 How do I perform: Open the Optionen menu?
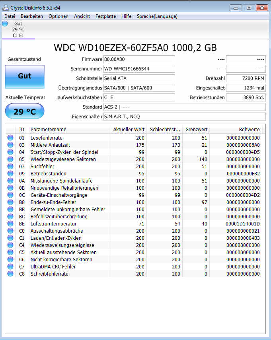pos(58,16)
